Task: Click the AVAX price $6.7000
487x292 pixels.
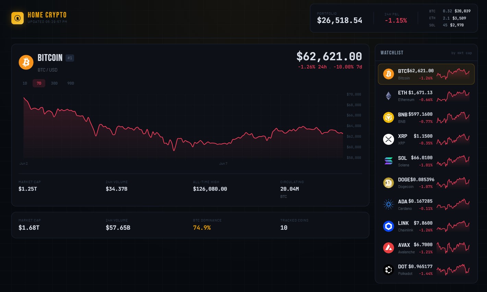Action: point(423,245)
